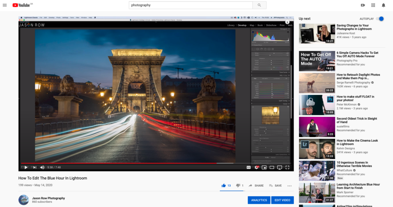Open Serge Ramelli Photography channel name
The width and height of the screenshot is (393, 207).
click(353, 83)
